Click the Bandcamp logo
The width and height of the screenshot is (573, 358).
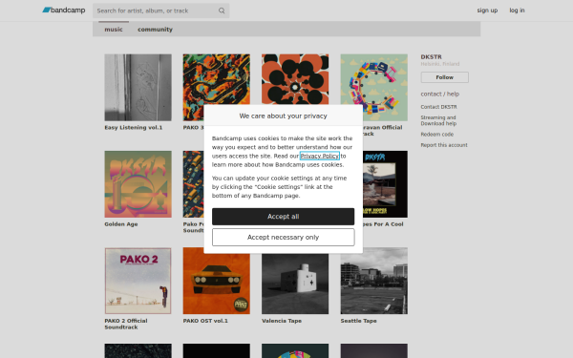[x=64, y=11]
